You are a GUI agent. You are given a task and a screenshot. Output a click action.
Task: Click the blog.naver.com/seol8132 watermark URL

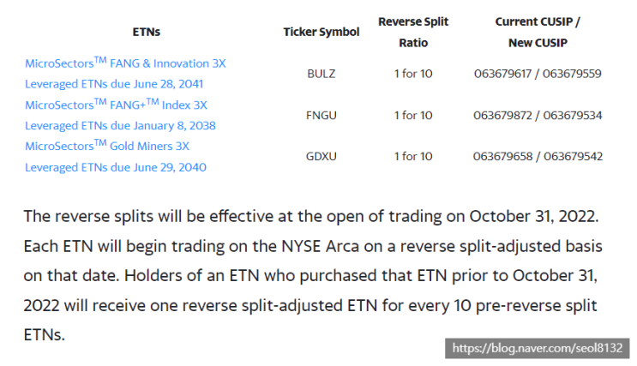540,349
